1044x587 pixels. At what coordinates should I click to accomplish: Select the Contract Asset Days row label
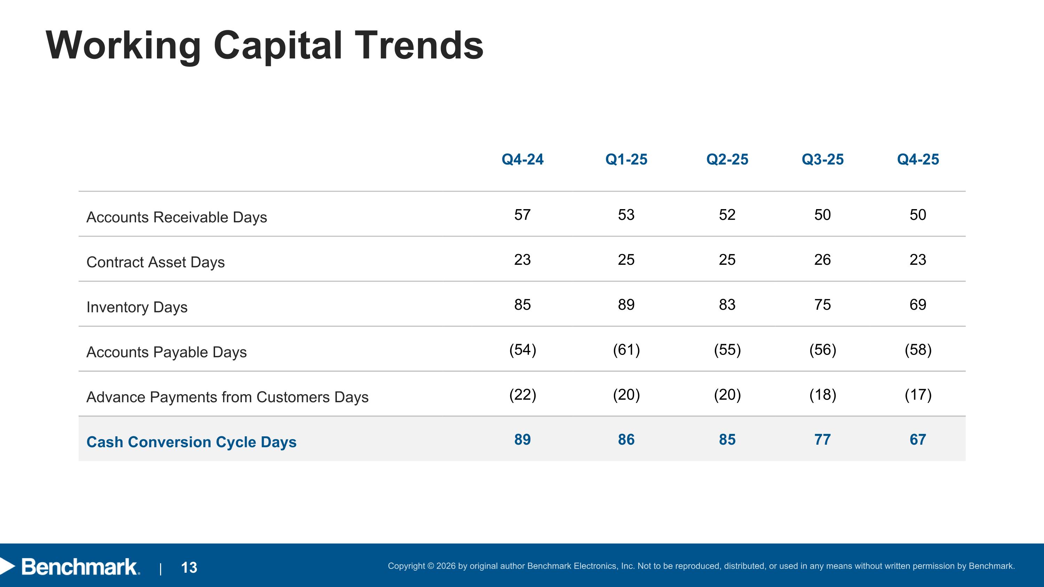point(156,262)
